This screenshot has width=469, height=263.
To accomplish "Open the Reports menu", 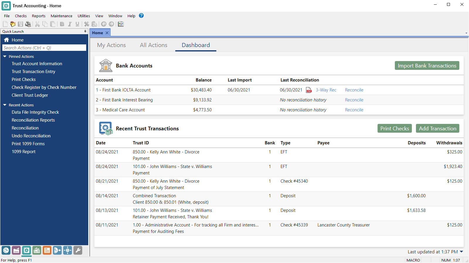I will click(38, 16).
